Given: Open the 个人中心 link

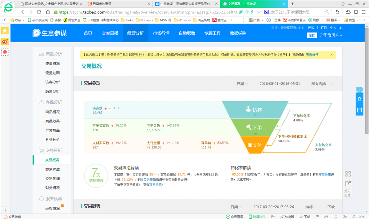Looking at the screenshot, I should point(336,28).
